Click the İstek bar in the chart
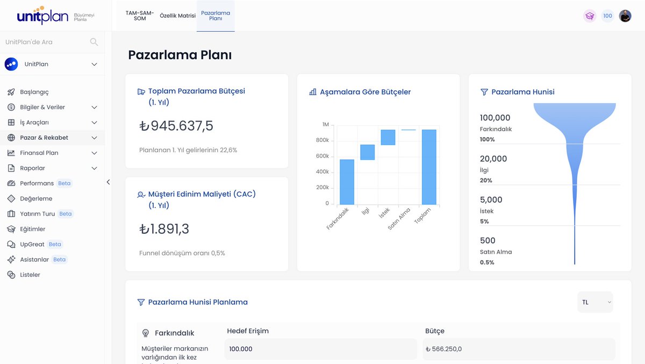Image resolution: width=645 pixels, height=364 pixels. pyautogui.click(x=388, y=137)
